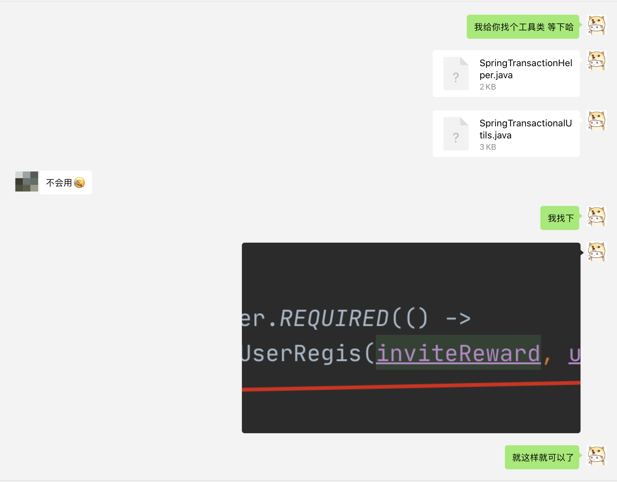Viewport: 617px width, 482px height.
Task: Open the code screenshot image
Action: tap(411, 338)
